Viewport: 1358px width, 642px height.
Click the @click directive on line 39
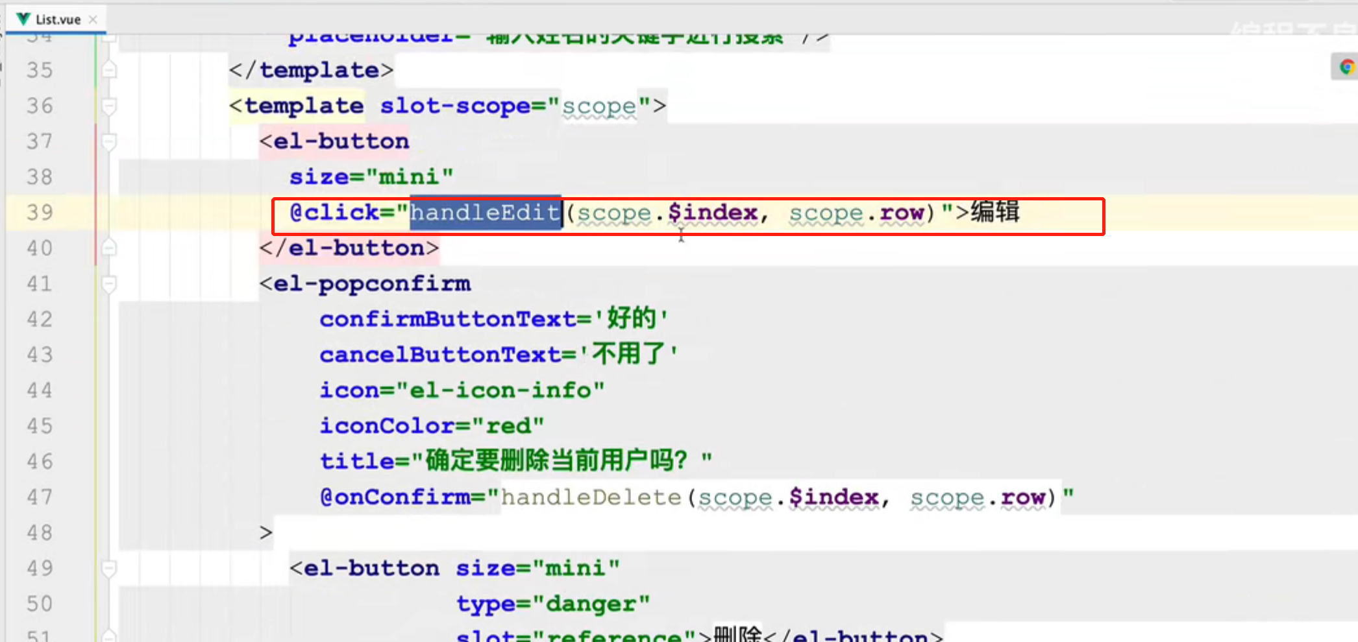pyautogui.click(x=334, y=212)
